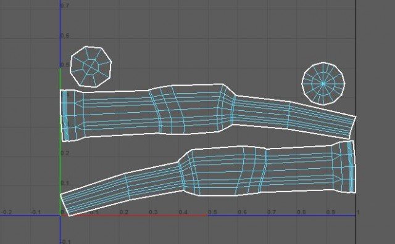Click the -0.2 label on horizontal axis

(x=6, y=213)
